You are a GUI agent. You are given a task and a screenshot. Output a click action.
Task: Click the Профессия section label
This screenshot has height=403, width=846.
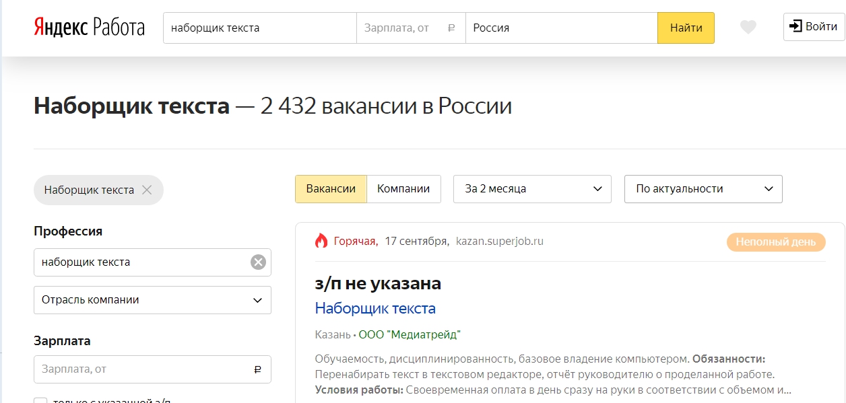(68, 231)
